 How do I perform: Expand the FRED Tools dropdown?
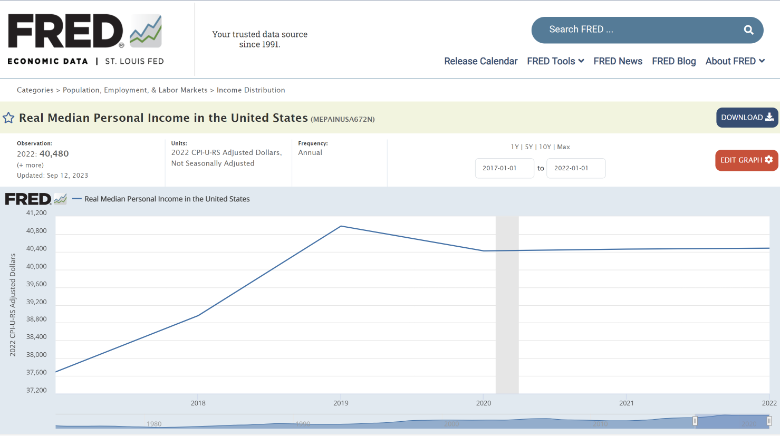pos(555,61)
